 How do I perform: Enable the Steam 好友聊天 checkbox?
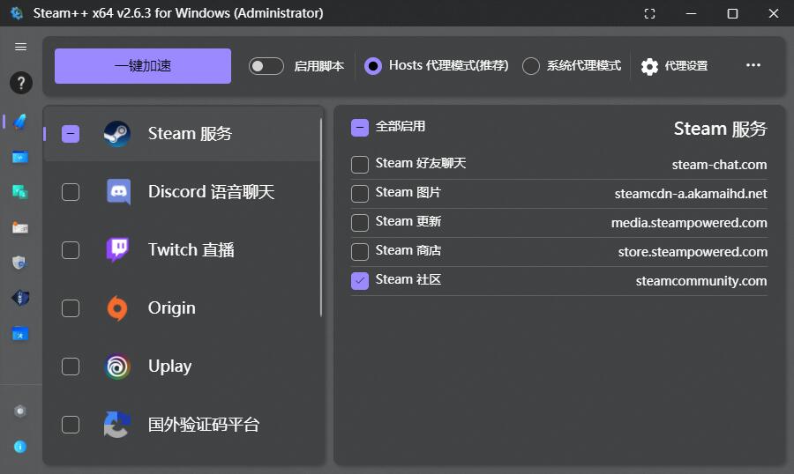tap(360, 165)
